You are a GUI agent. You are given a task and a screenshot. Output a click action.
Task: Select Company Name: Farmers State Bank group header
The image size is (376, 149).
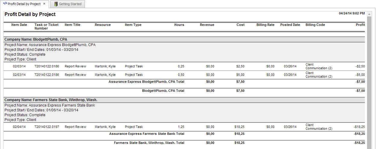(51, 100)
